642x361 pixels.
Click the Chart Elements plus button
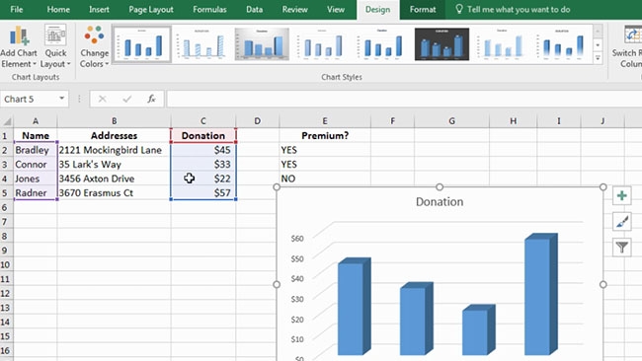coord(621,196)
